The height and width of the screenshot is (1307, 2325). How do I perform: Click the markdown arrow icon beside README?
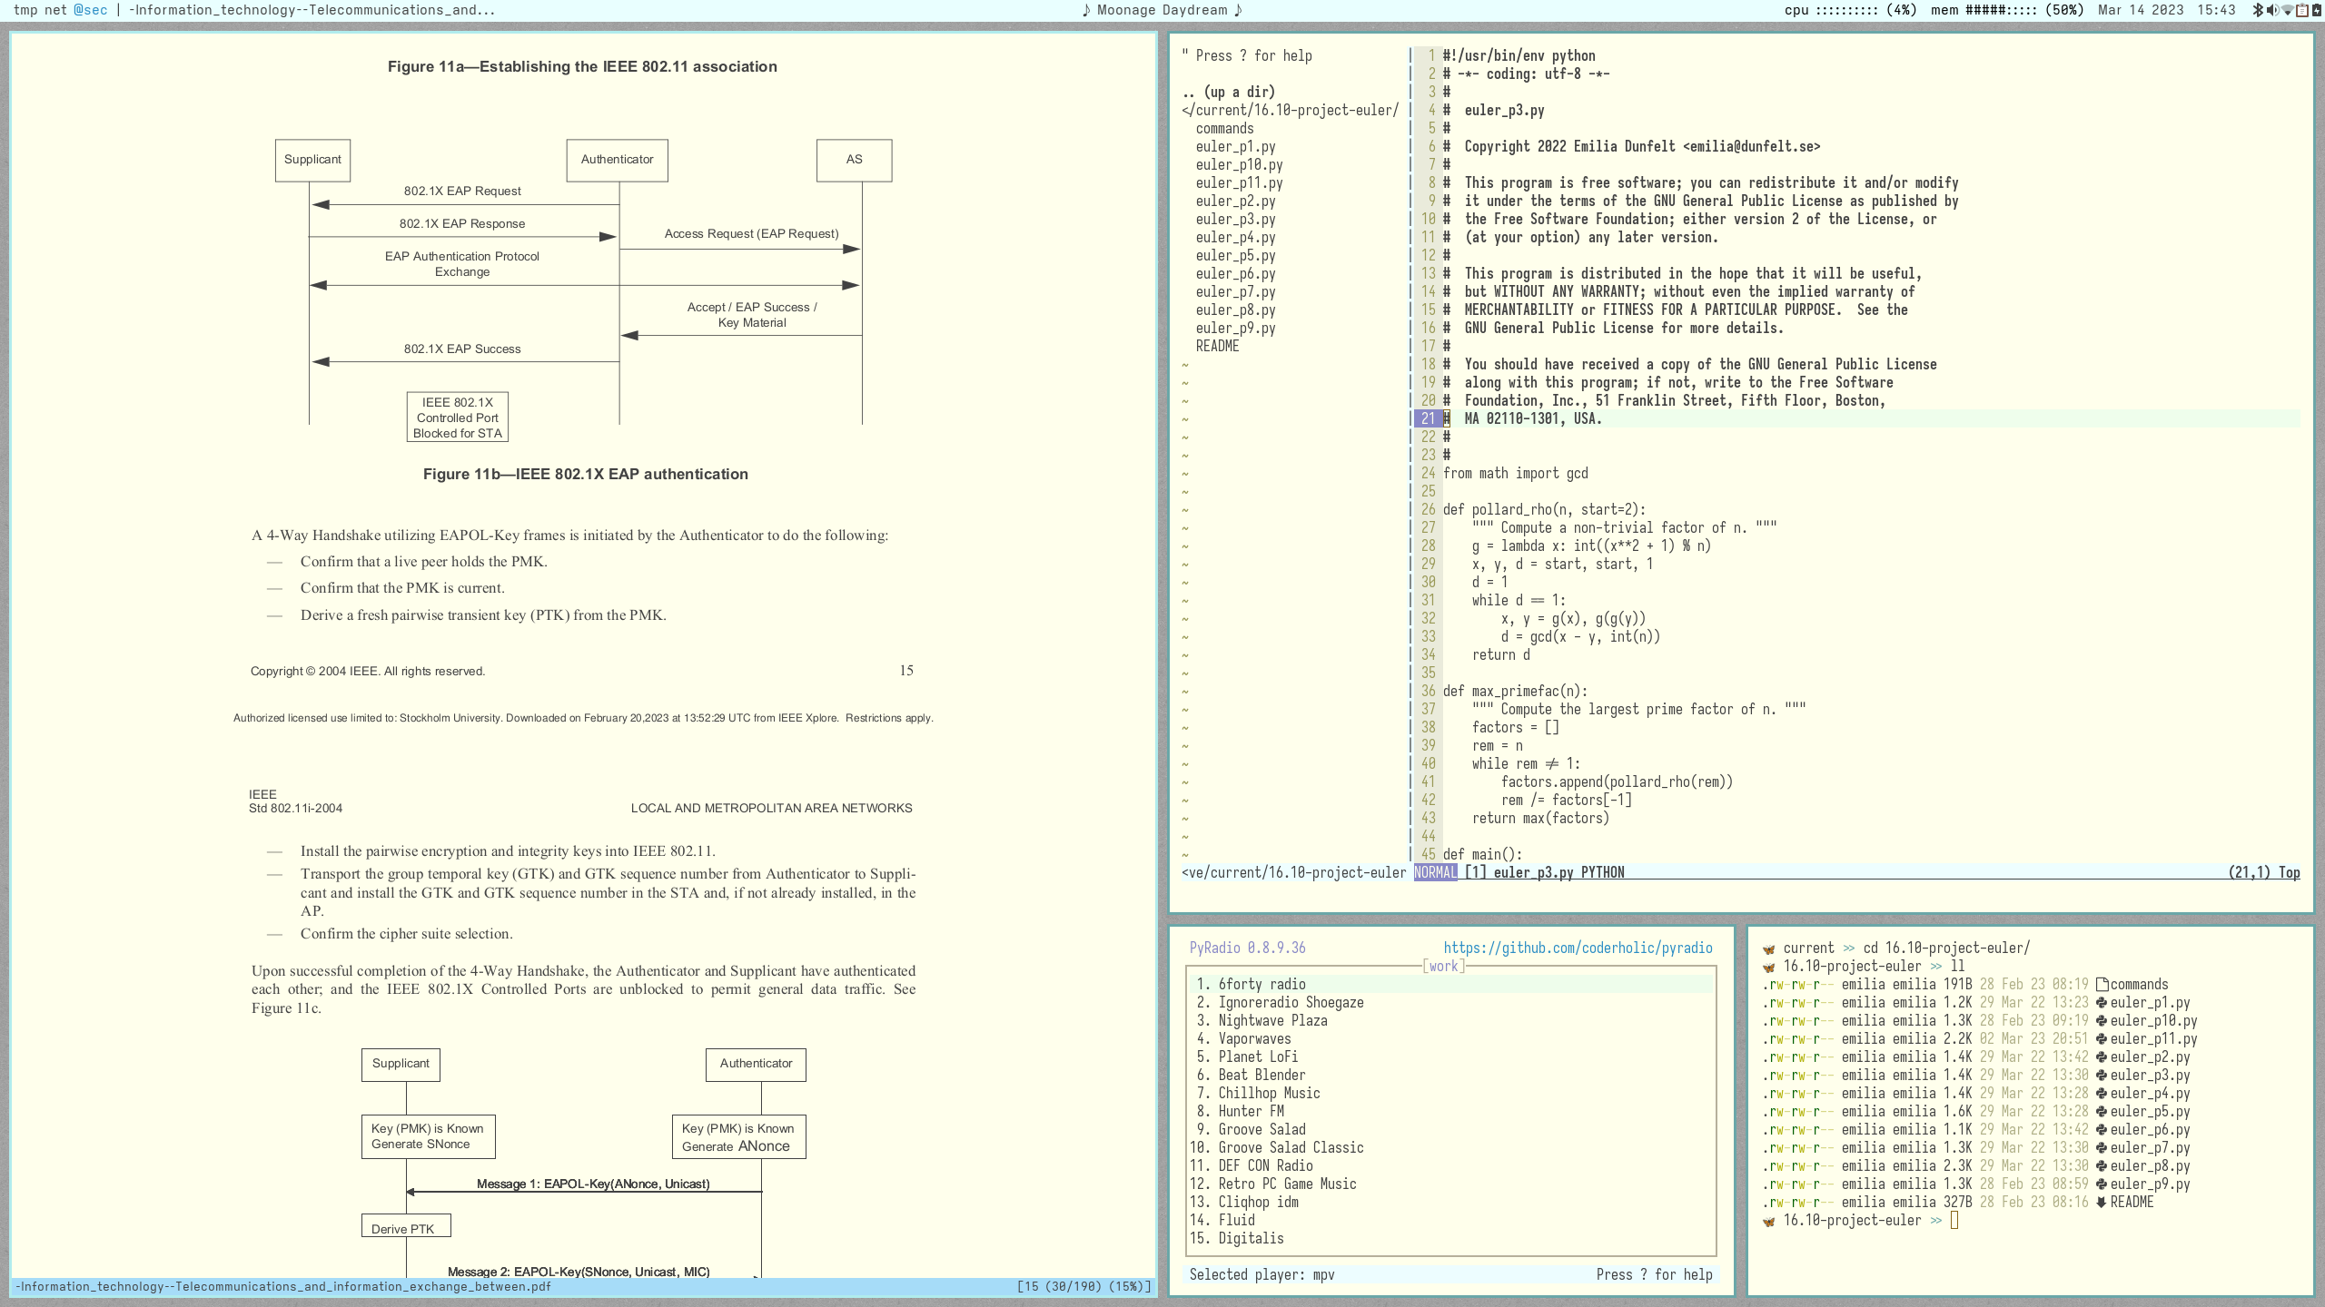pos(2101,1203)
